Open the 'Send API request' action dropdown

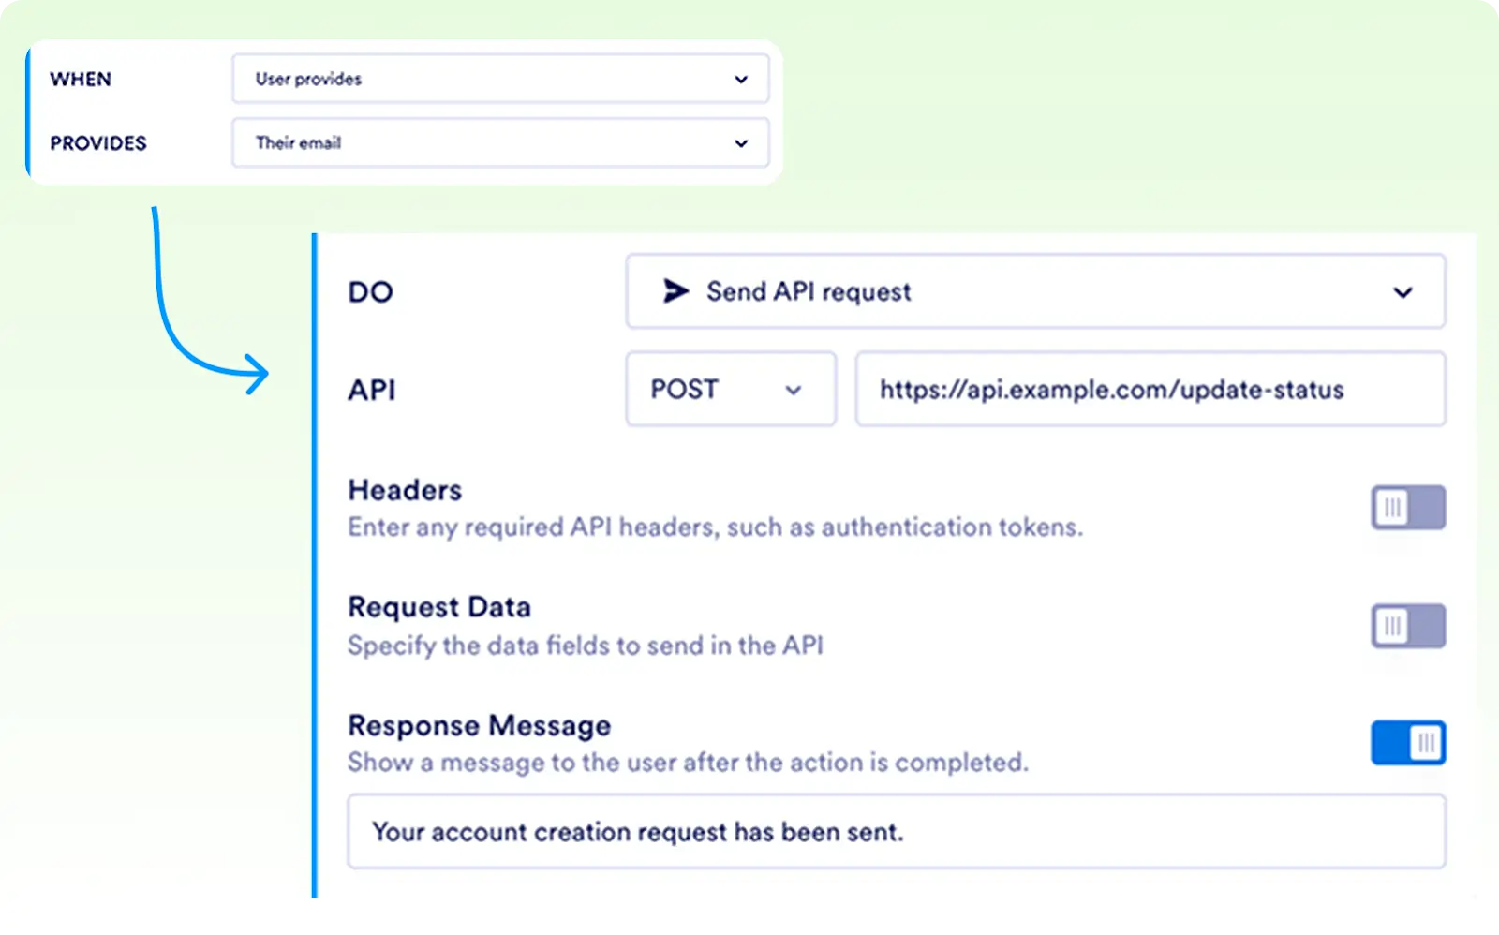pos(1034,292)
